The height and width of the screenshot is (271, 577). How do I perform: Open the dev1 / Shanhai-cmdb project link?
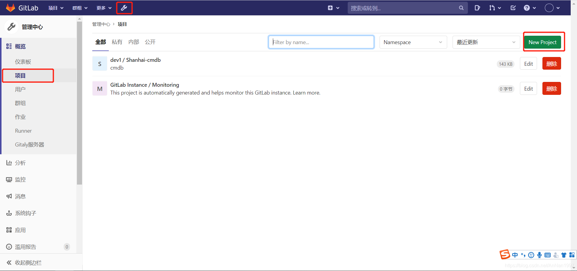[136, 60]
